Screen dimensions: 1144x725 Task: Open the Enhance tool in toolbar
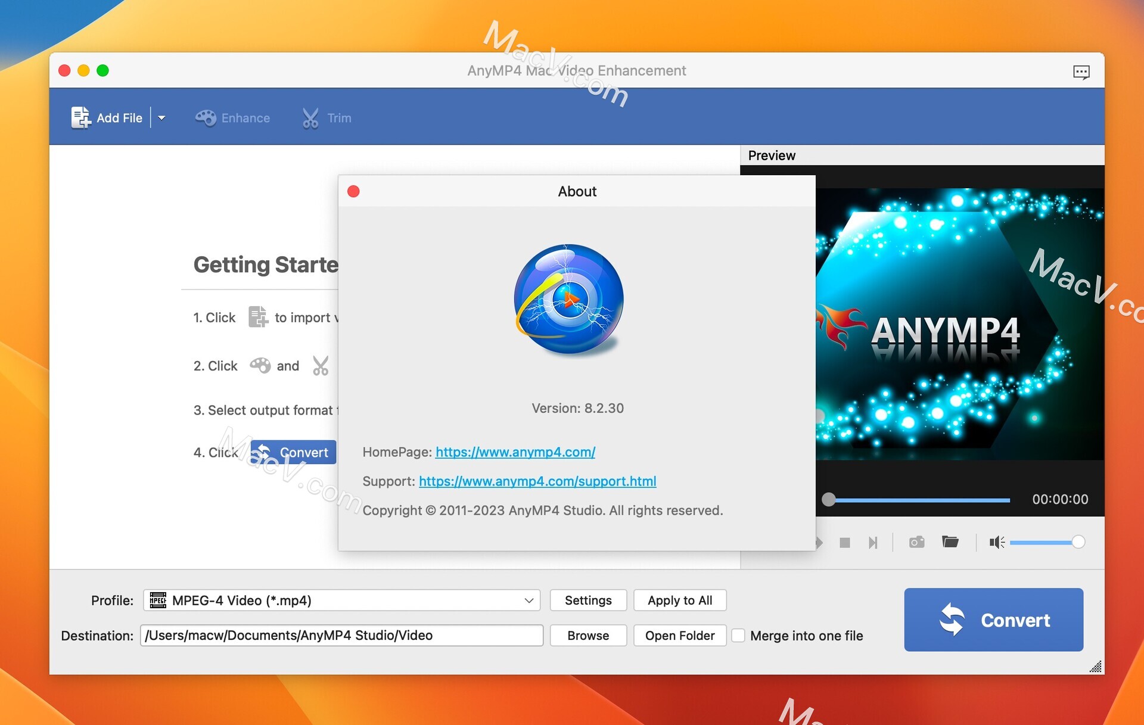[232, 118]
